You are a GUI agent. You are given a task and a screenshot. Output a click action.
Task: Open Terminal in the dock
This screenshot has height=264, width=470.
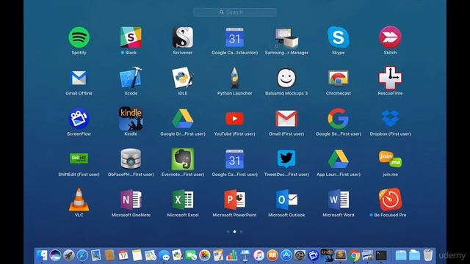tap(381, 255)
